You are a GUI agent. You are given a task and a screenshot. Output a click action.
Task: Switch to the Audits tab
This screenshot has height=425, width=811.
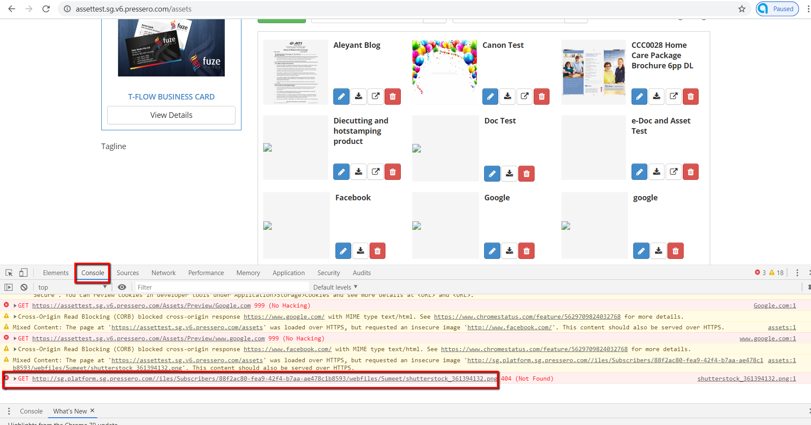pos(362,273)
